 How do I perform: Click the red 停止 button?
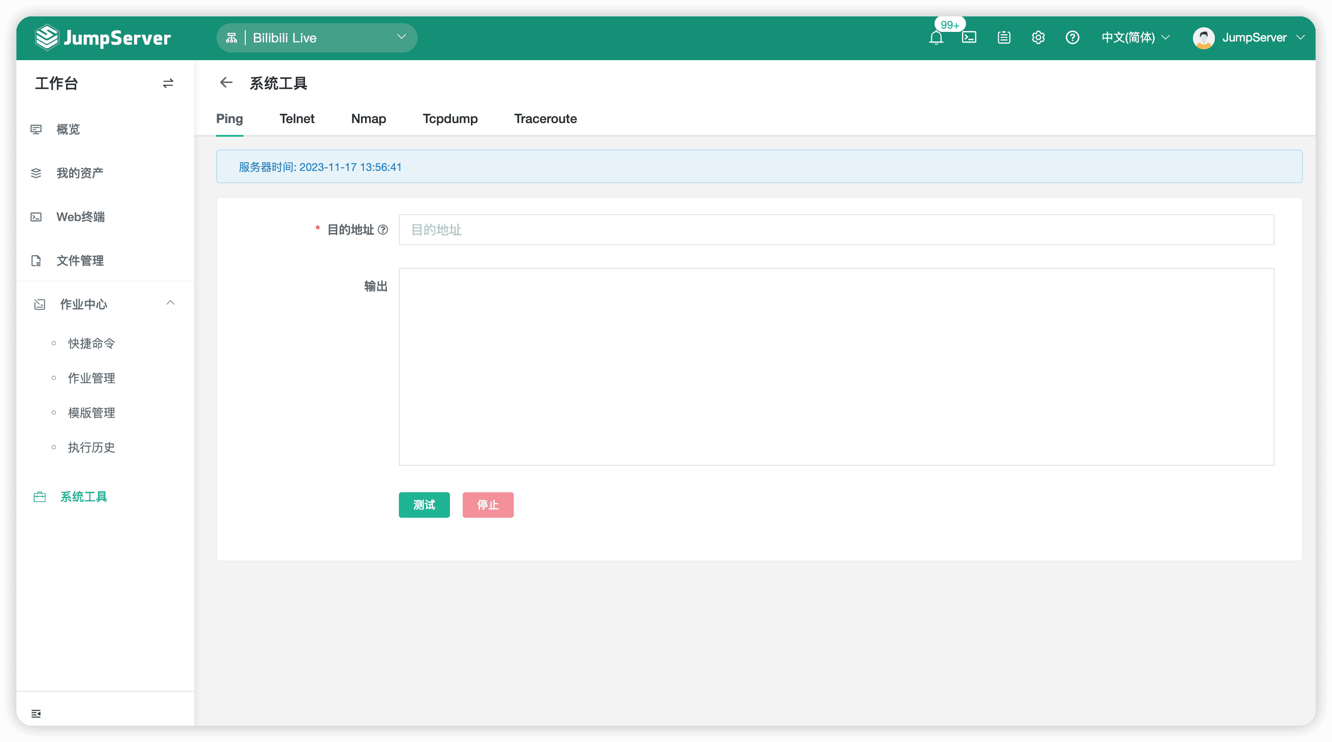[x=488, y=505]
